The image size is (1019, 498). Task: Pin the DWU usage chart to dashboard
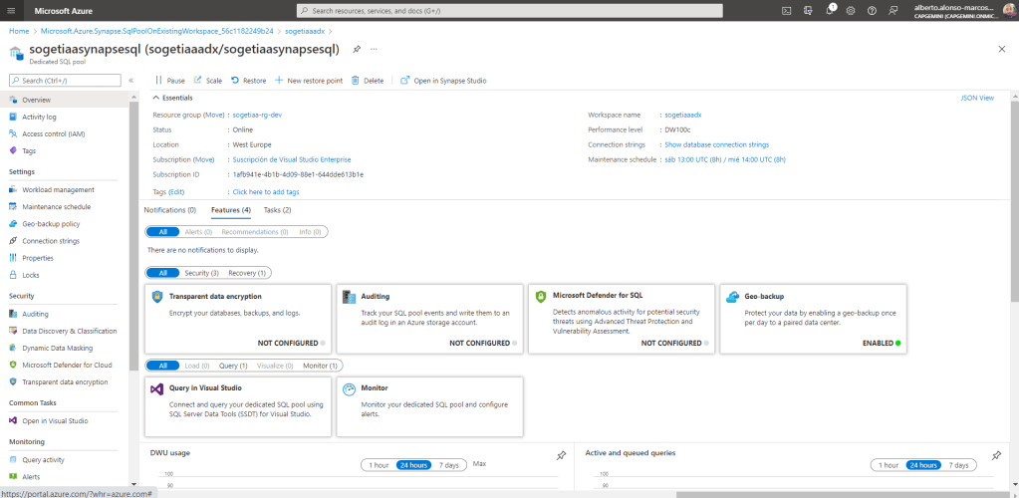561,455
